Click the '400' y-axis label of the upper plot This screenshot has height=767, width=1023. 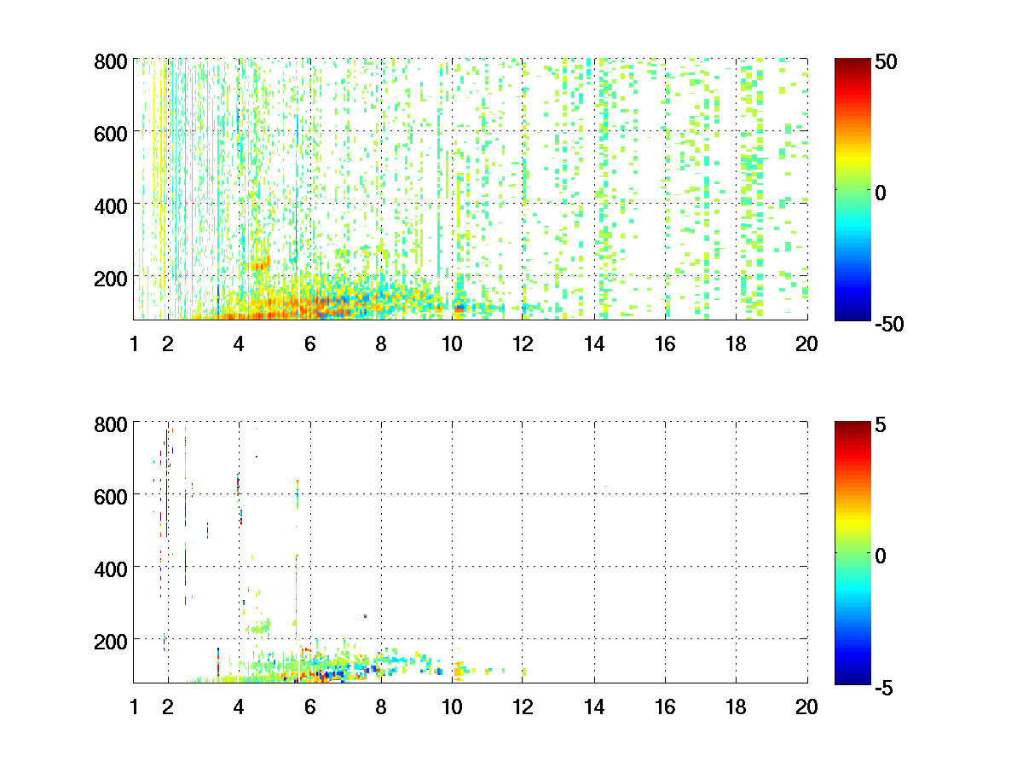pos(111,205)
